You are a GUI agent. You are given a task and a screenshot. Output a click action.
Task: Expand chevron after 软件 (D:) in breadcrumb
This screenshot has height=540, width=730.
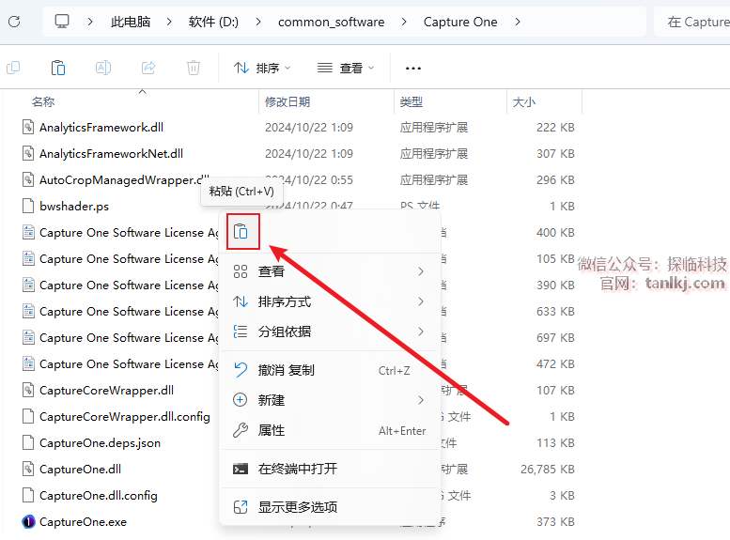click(258, 22)
